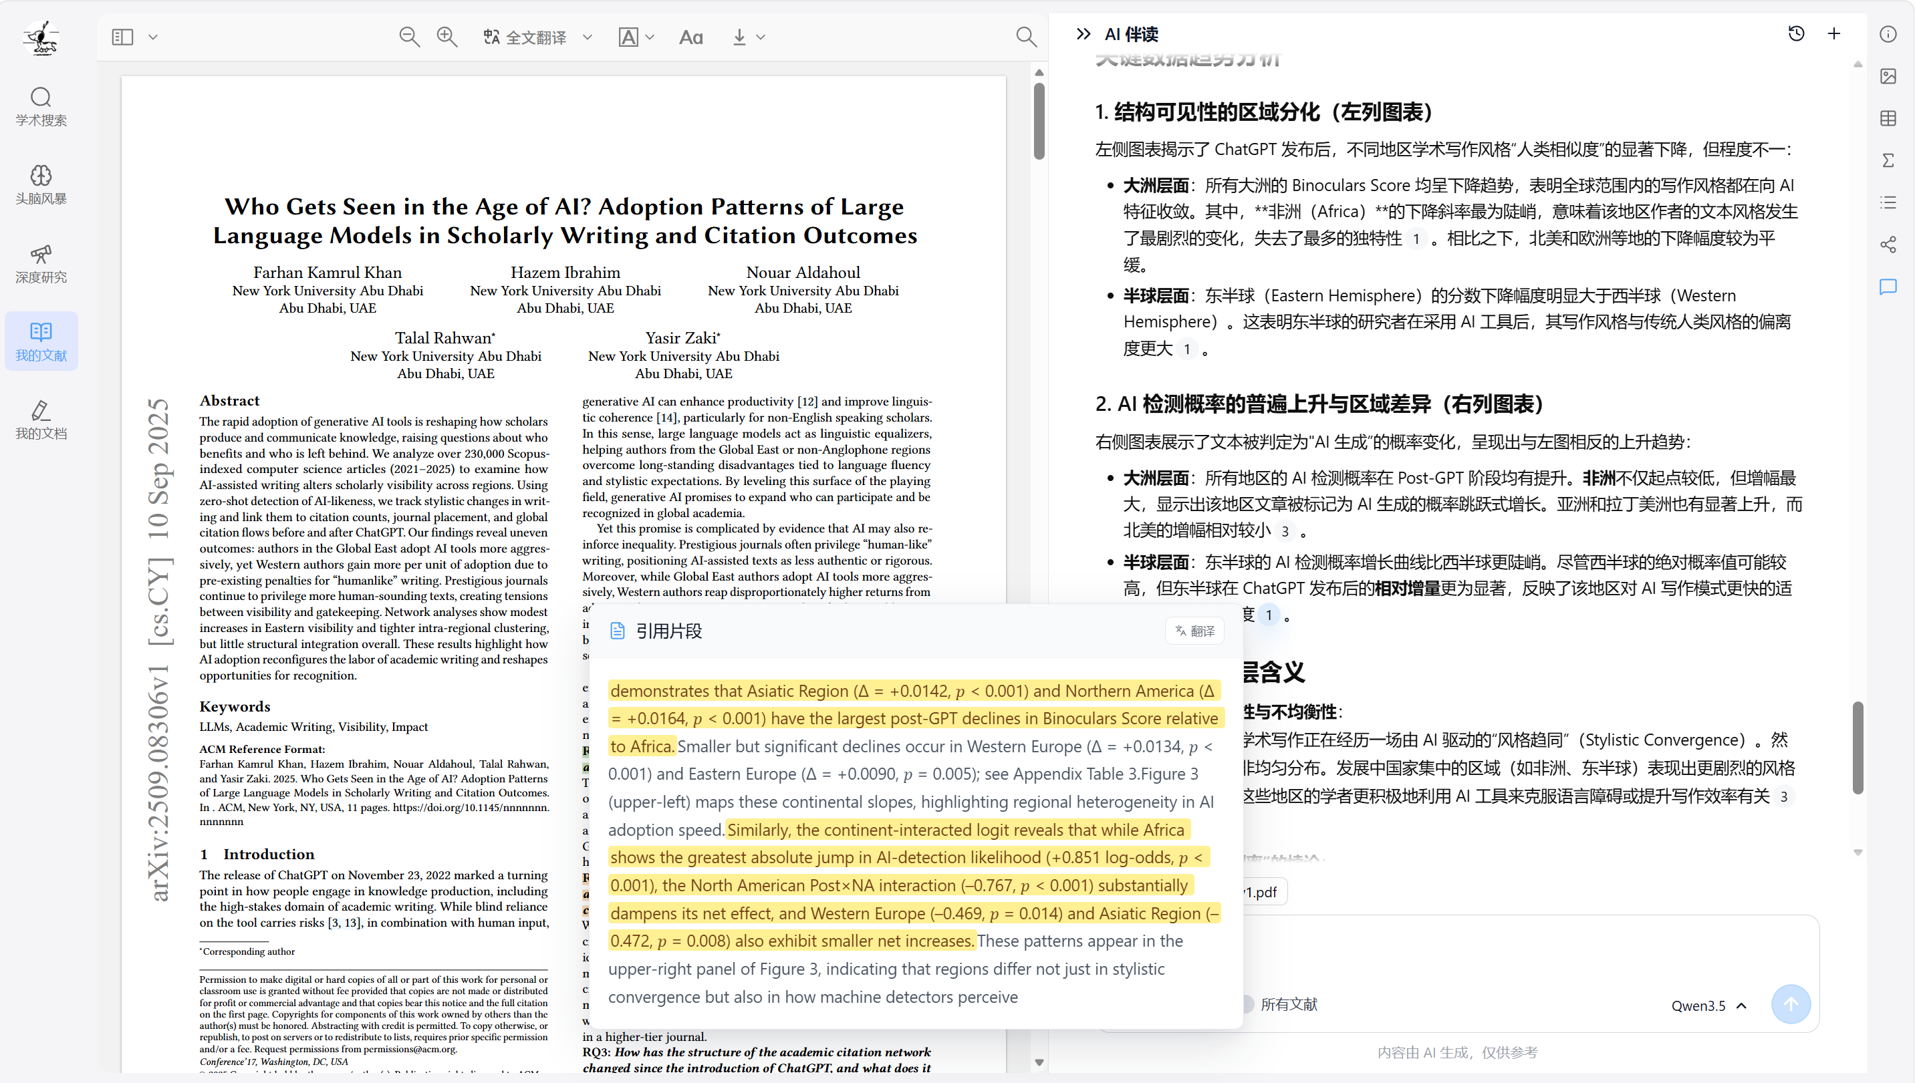Expand the sidebar layout dropdown arrow
This screenshot has height=1083, width=1917.
(x=152, y=37)
